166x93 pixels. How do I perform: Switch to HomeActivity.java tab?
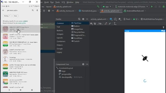coord(89,11)
